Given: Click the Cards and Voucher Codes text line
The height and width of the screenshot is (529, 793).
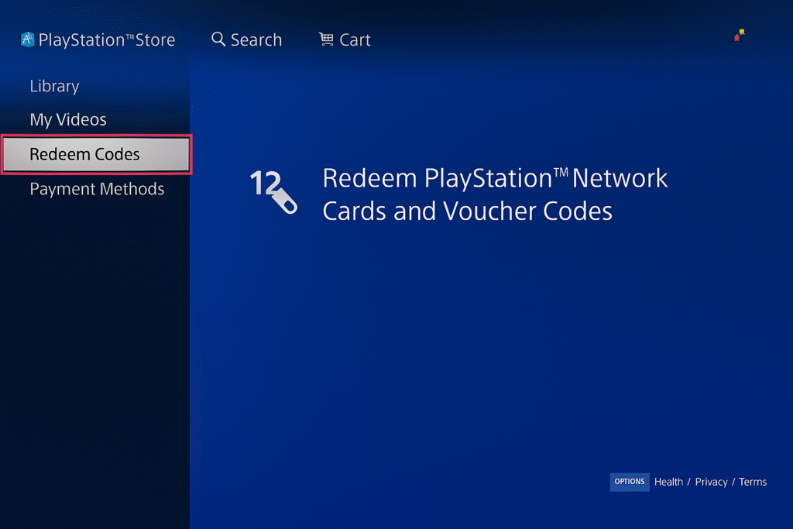Looking at the screenshot, I should click(x=467, y=211).
